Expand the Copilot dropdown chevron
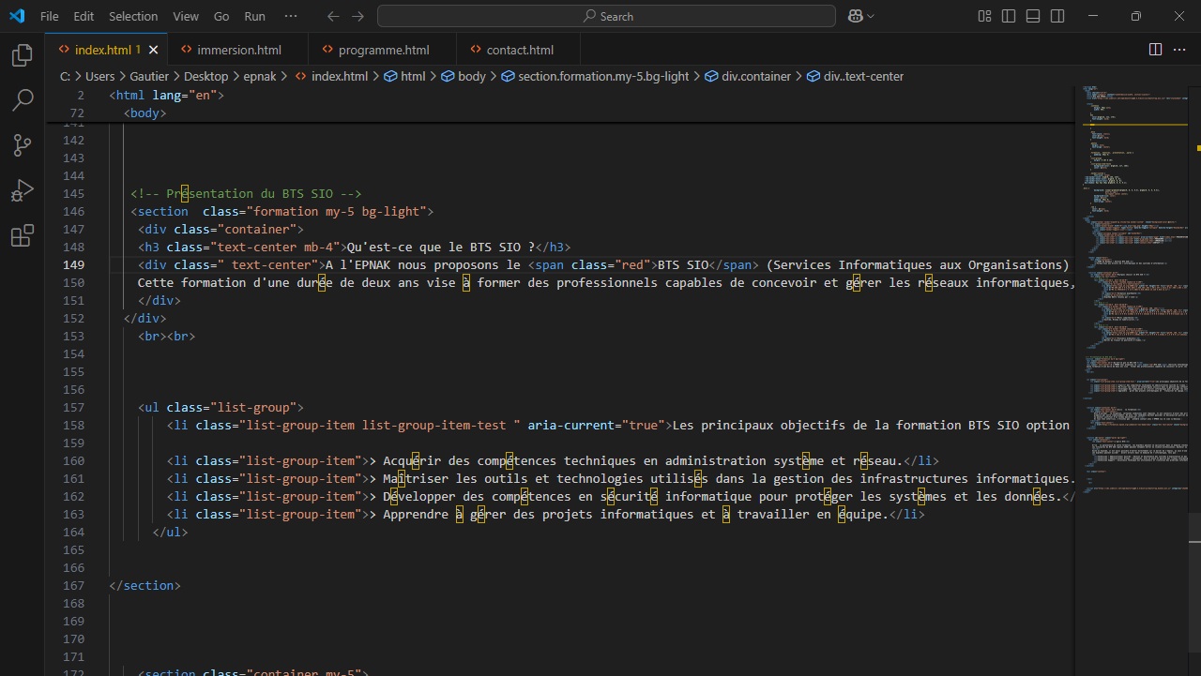Viewport: 1201px width, 676px height. tap(871, 16)
